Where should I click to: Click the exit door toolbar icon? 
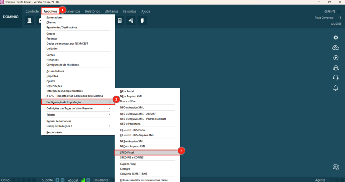[142, 21]
